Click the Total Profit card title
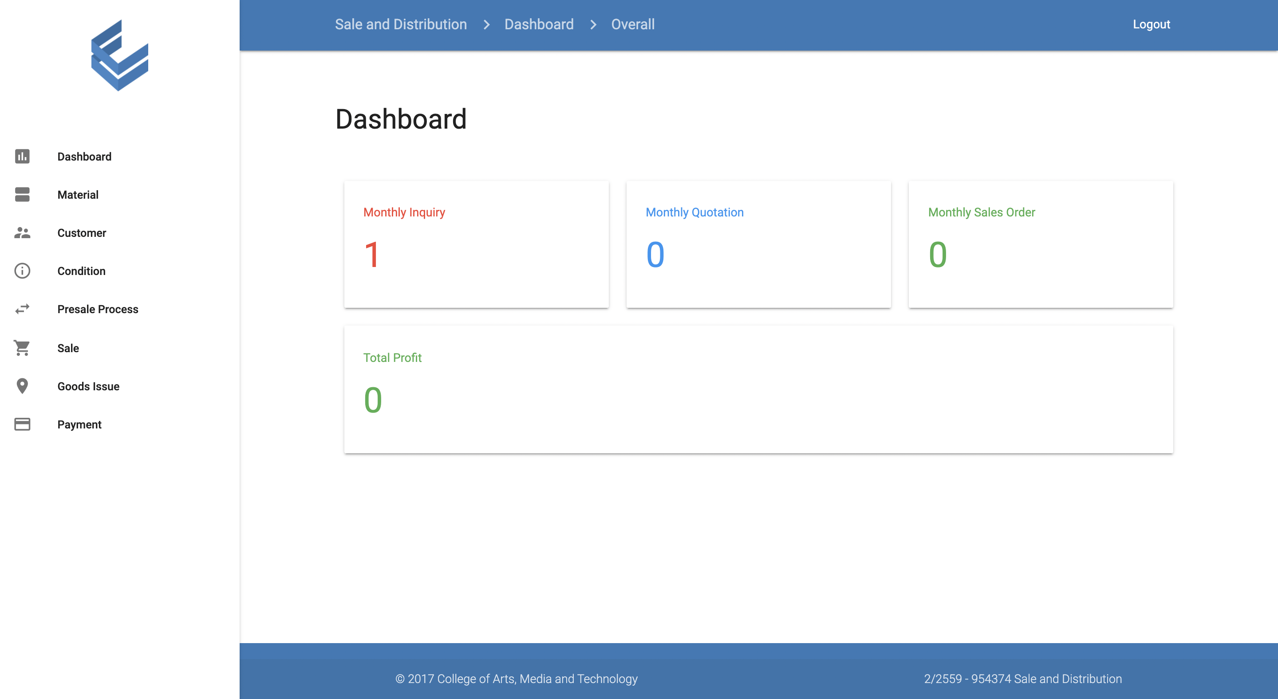The image size is (1278, 699). click(392, 357)
